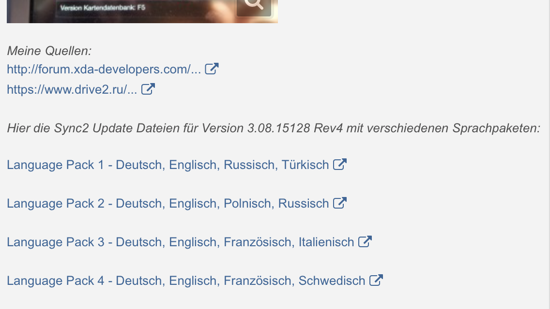Click external-link icon next to Language Pack 2
This screenshot has width=550, height=309.
pyautogui.click(x=340, y=203)
